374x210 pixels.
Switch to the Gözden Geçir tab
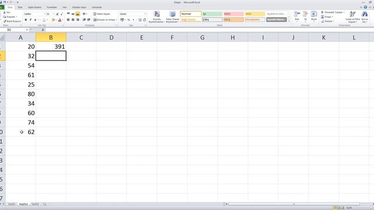click(79, 8)
